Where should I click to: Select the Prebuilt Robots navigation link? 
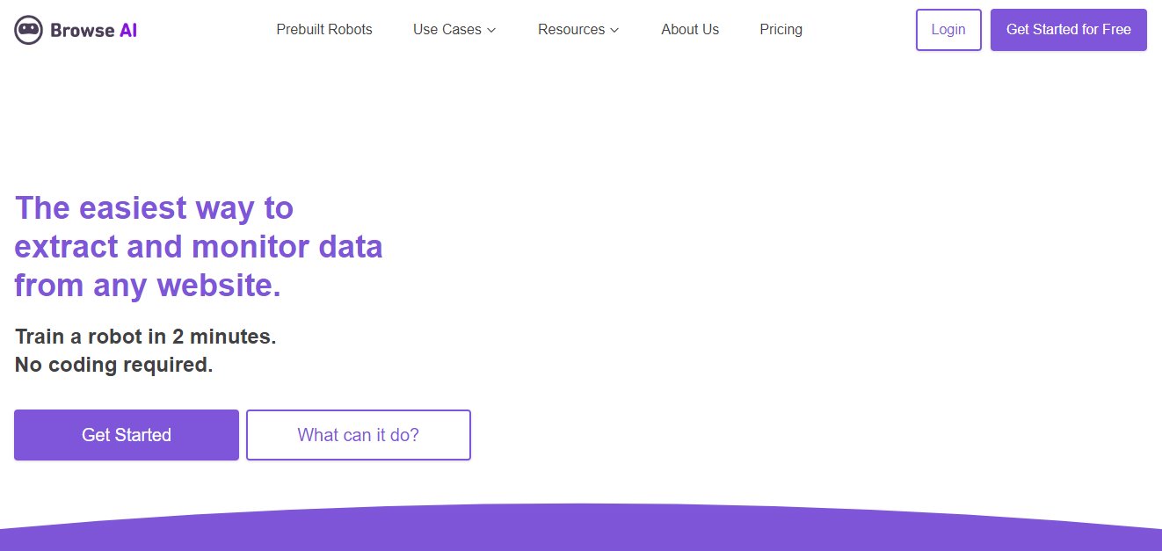[324, 29]
